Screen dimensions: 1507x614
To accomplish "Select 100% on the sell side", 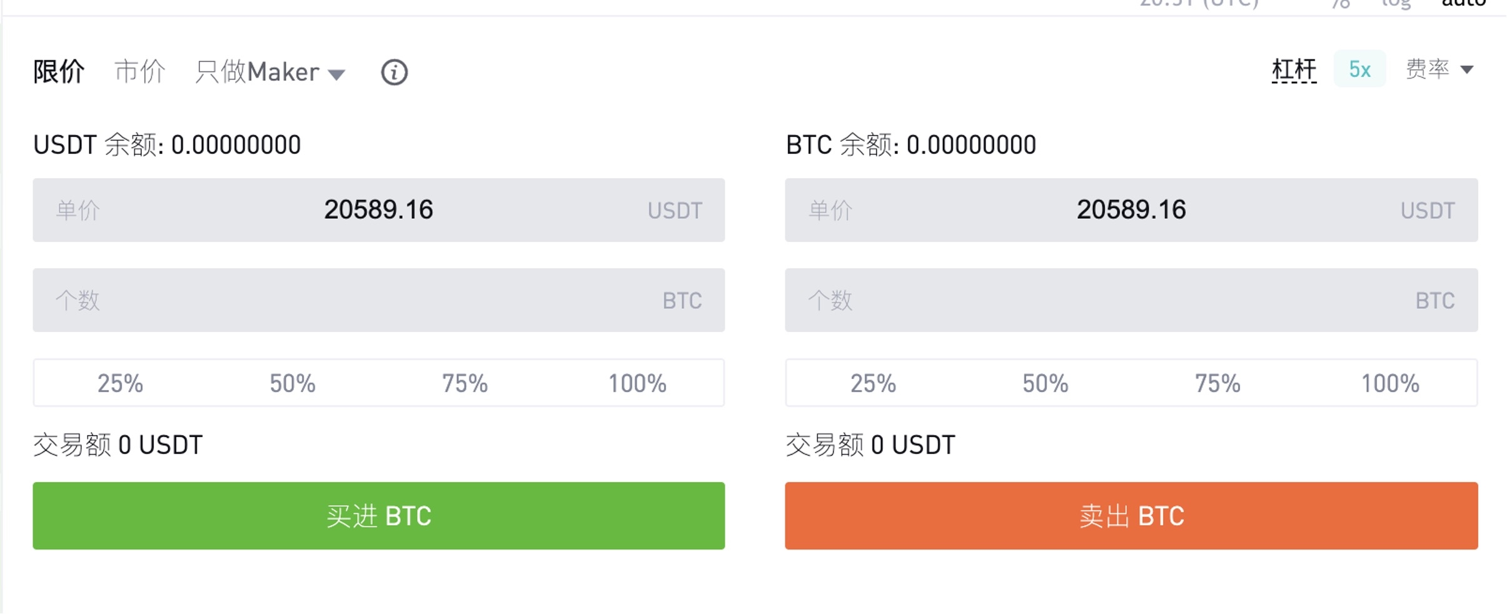I will click(1390, 383).
